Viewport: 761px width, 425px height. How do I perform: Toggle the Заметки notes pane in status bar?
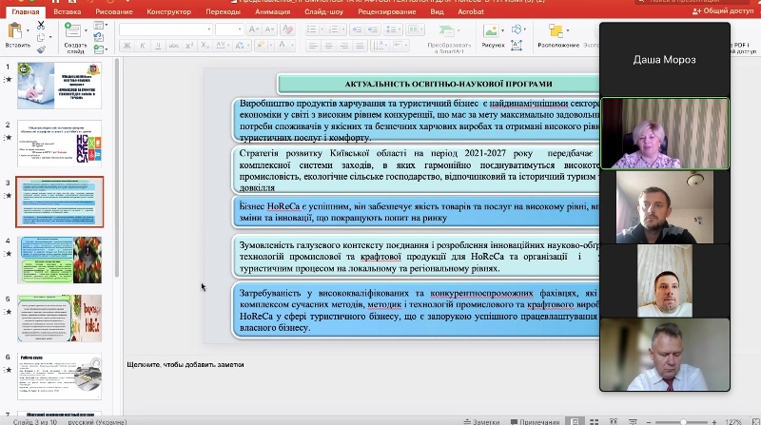[x=481, y=420]
